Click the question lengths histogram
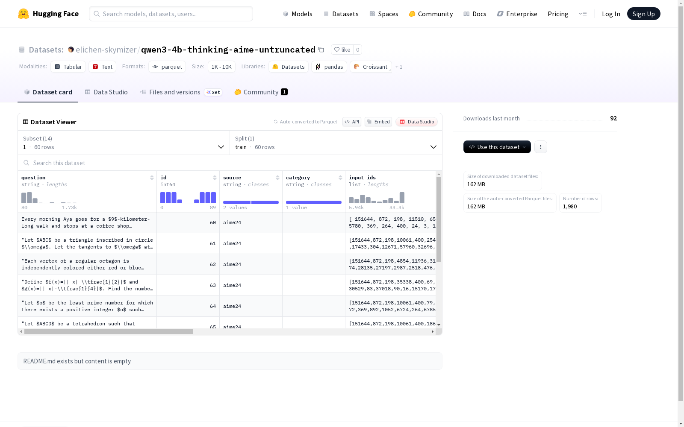 [x=49, y=198]
